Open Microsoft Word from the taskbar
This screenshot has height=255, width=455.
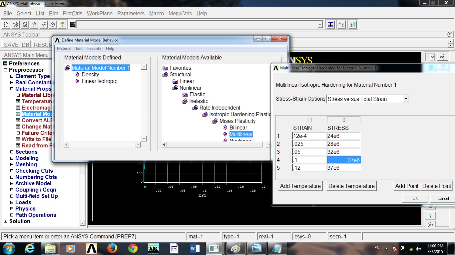click(x=195, y=248)
